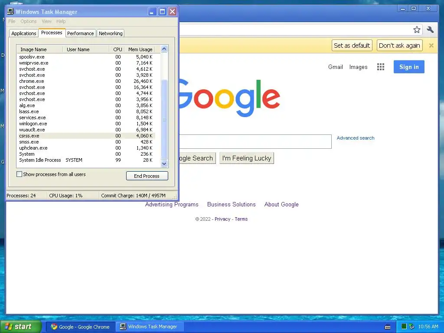Select the winlogon.exe process row

tap(86, 124)
